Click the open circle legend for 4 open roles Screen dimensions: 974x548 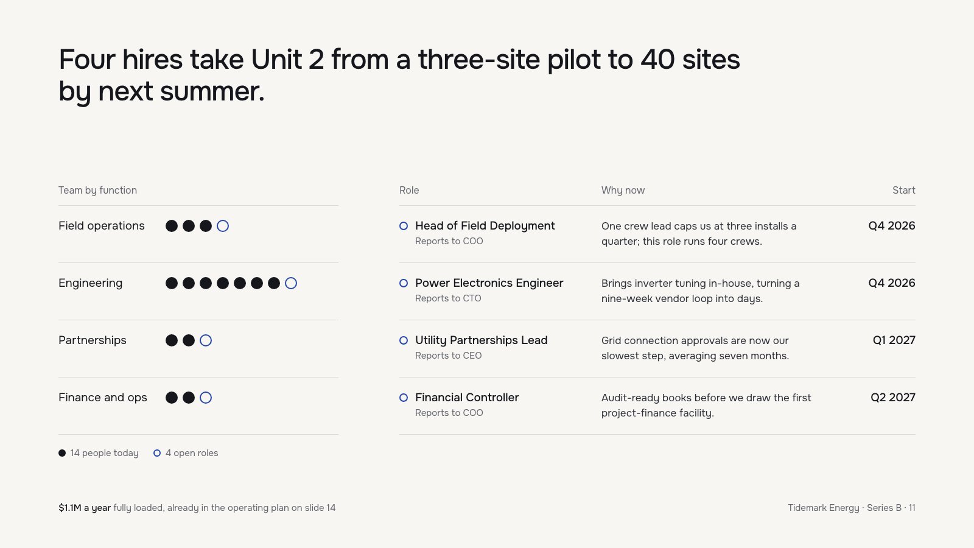click(x=157, y=453)
